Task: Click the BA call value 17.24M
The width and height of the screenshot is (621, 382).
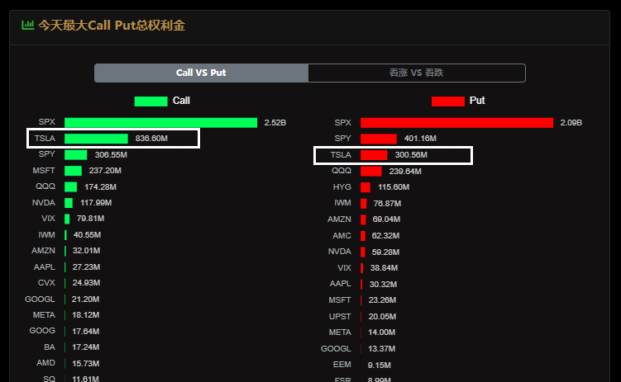Action: [85, 347]
